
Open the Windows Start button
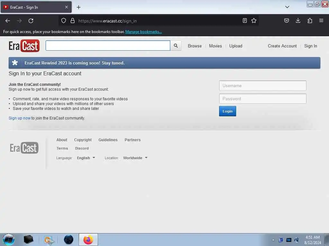tap(9, 240)
